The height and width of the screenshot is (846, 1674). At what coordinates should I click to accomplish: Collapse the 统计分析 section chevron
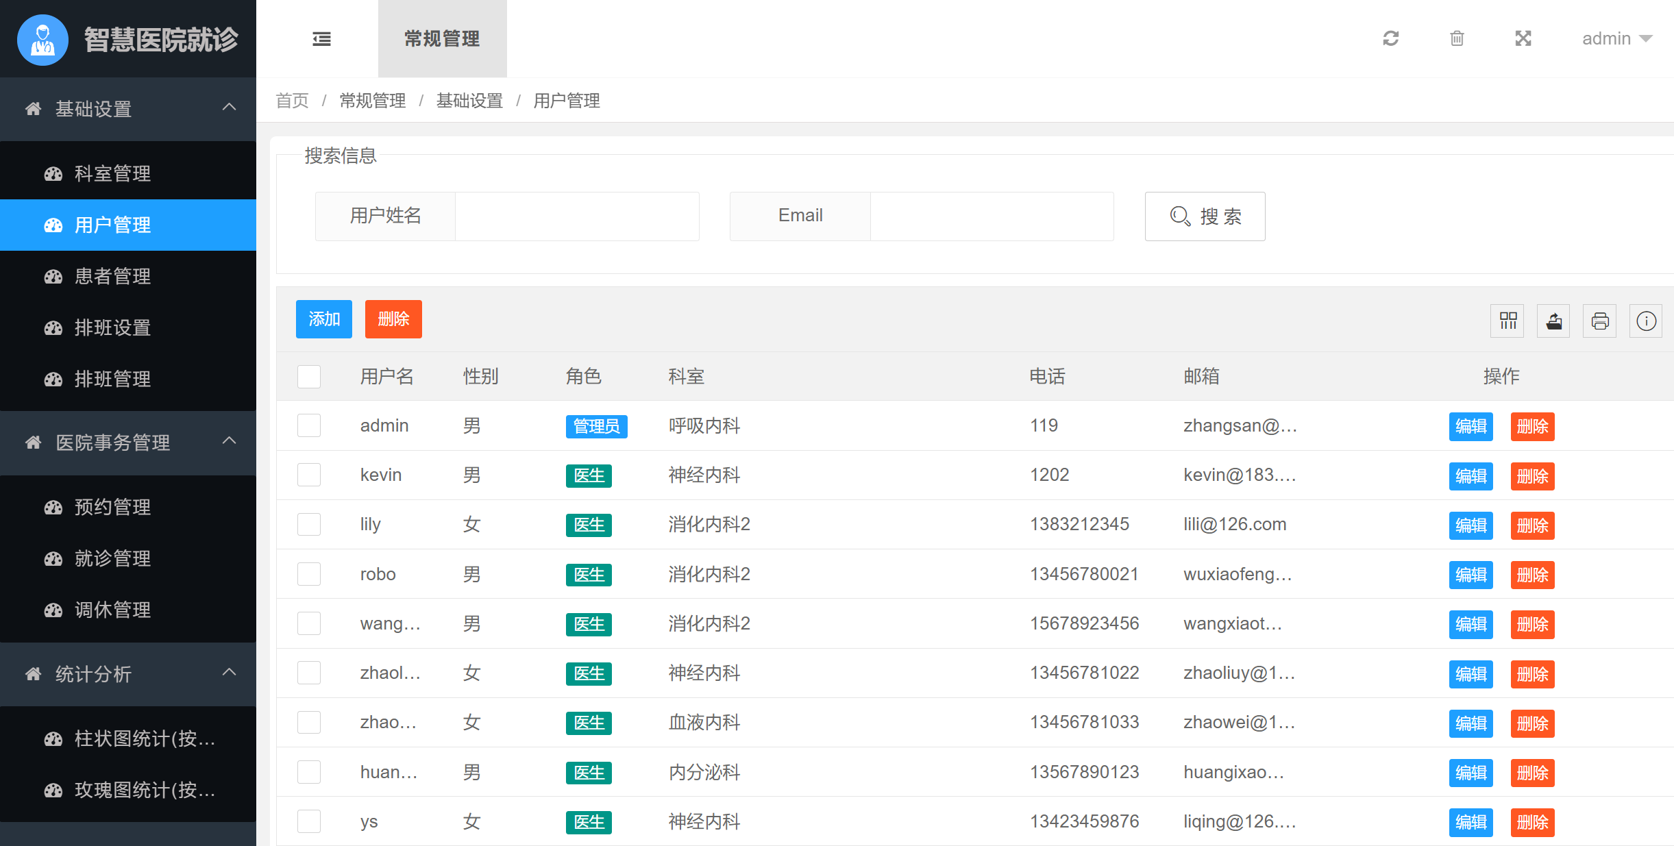click(x=230, y=673)
